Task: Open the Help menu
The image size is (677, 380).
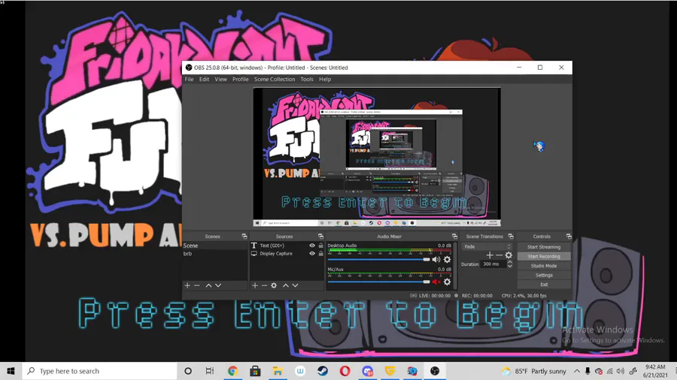Action: (x=325, y=80)
